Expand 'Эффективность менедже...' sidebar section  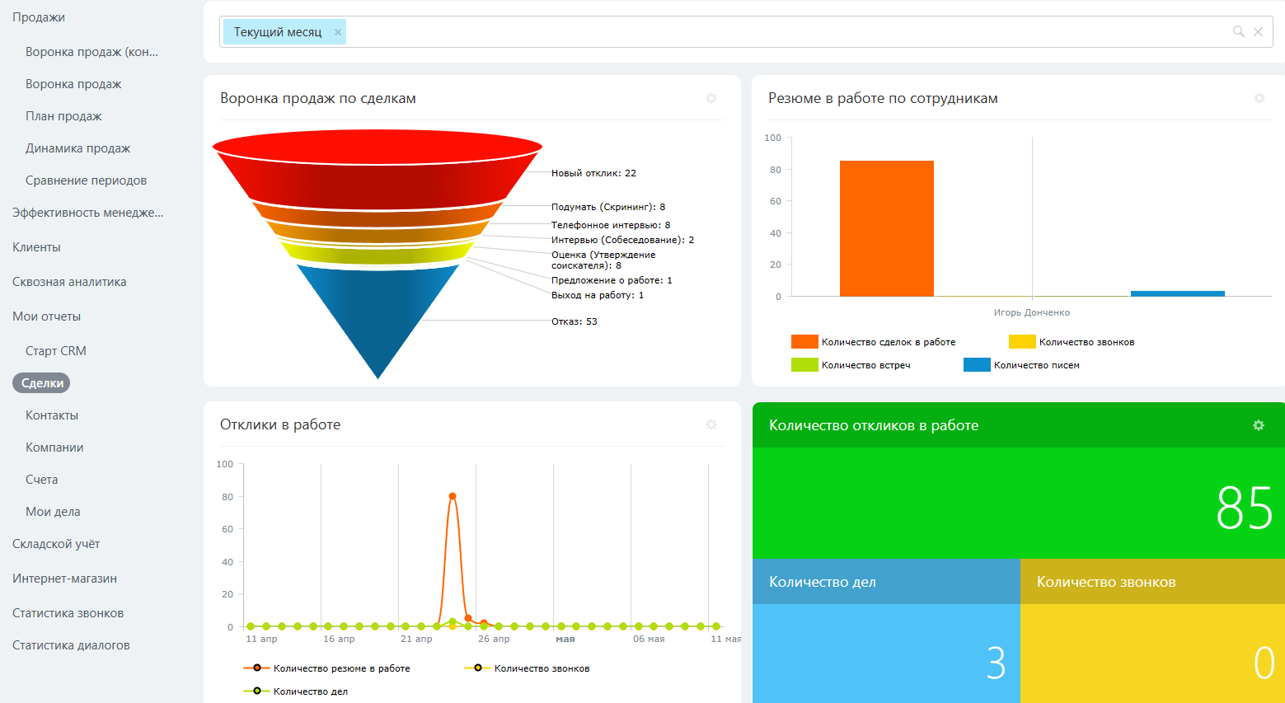point(87,213)
